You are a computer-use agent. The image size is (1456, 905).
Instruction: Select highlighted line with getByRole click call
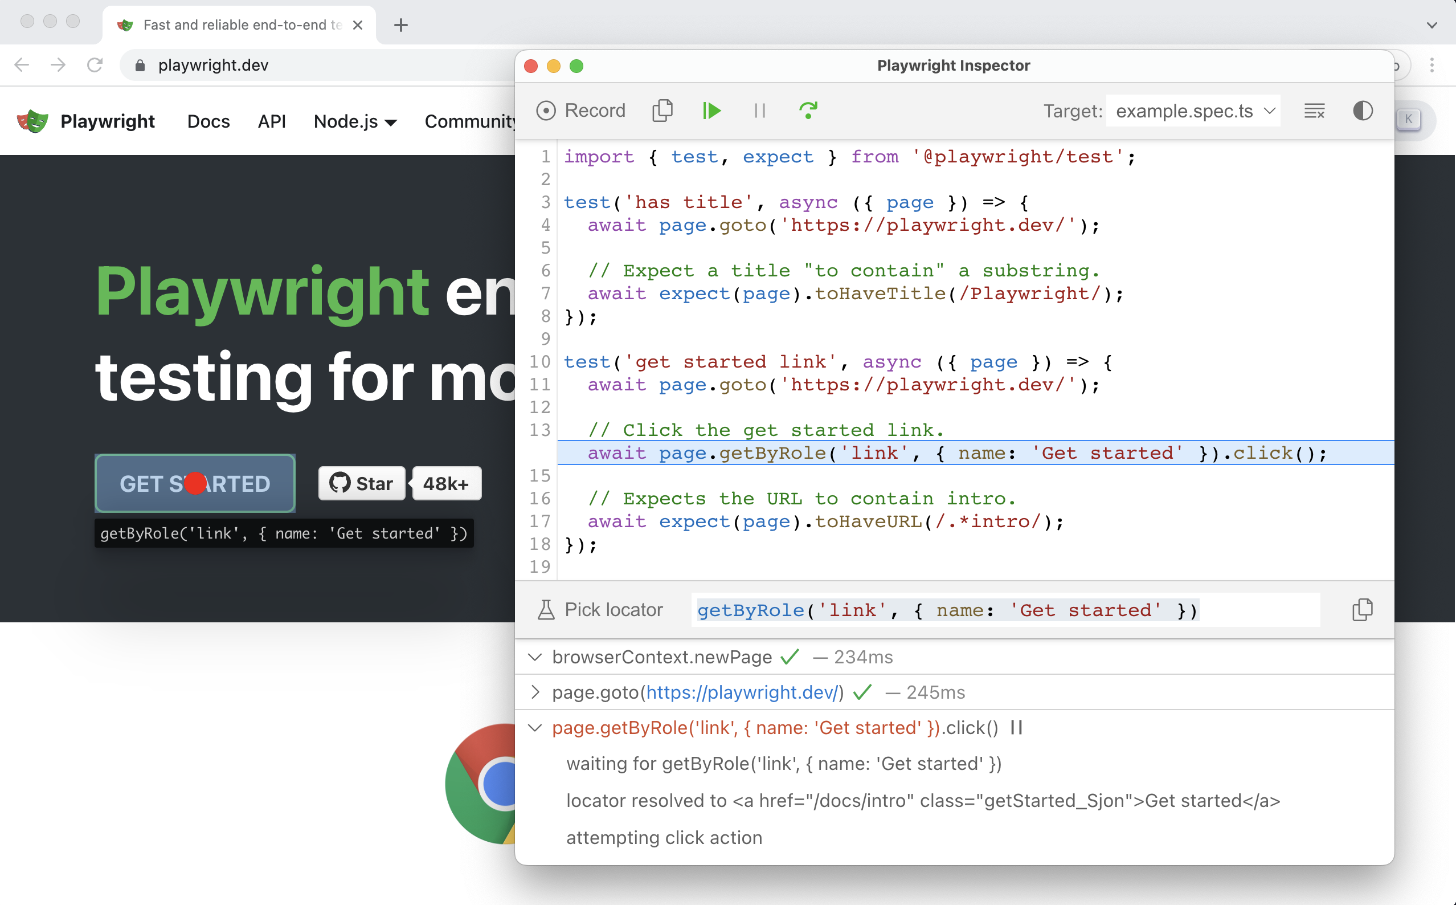click(975, 453)
